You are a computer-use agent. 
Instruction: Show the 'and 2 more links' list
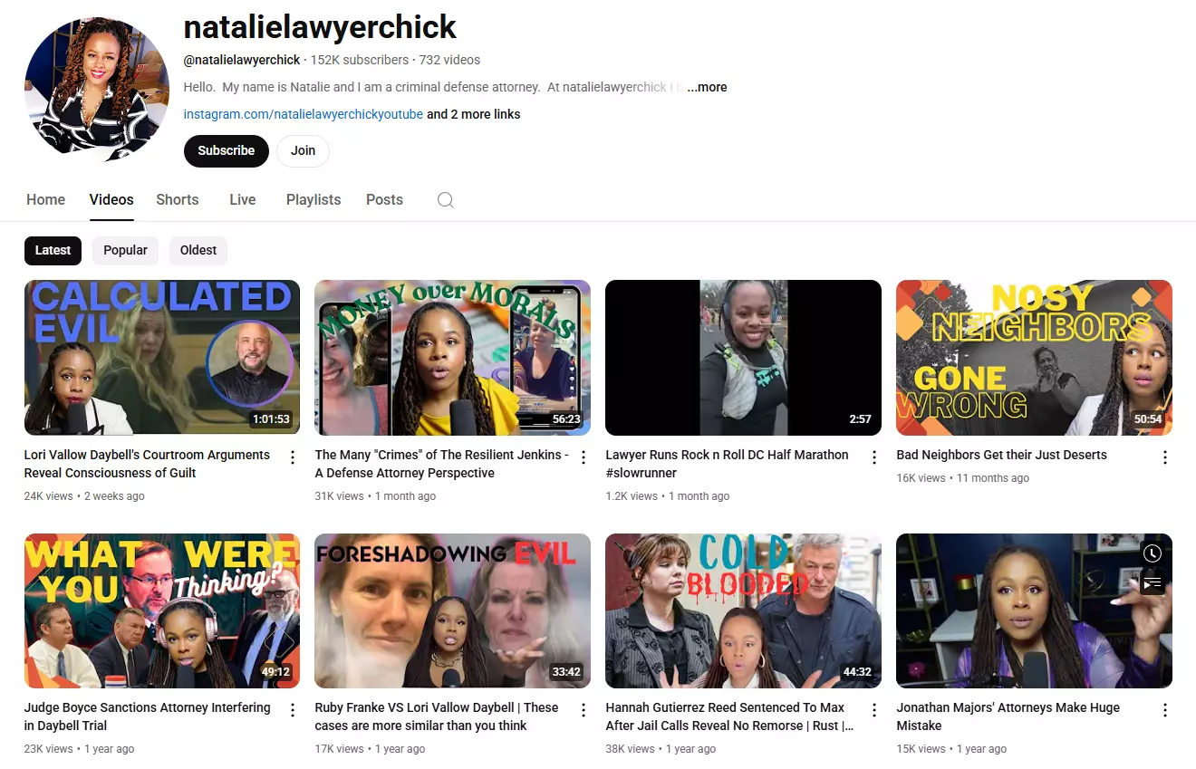click(473, 114)
